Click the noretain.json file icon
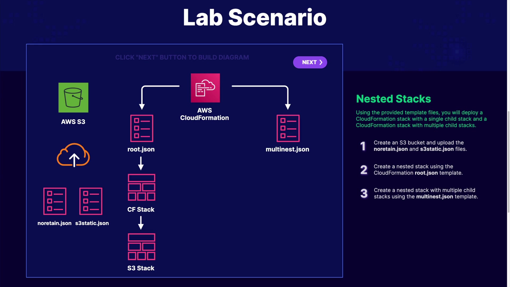The height and width of the screenshot is (287, 510). point(55,201)
